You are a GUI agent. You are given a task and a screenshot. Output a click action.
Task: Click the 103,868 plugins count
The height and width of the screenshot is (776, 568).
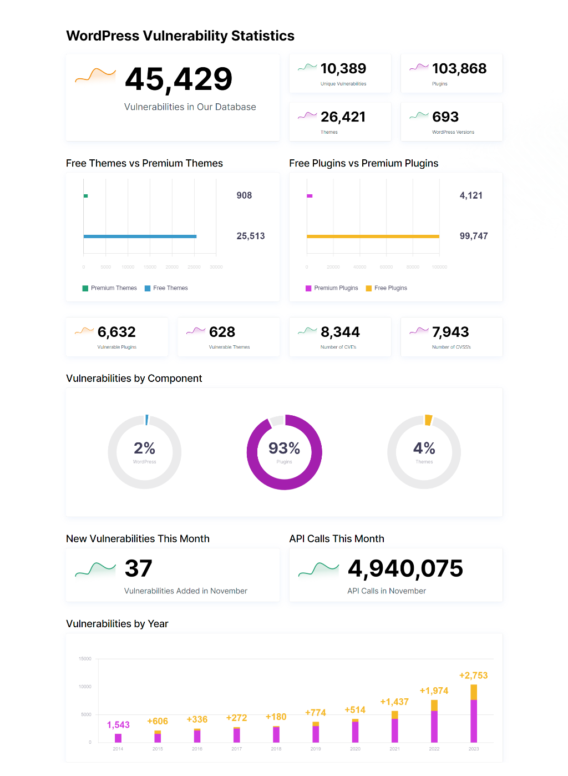pyautogui.click(x=459, y=68)
